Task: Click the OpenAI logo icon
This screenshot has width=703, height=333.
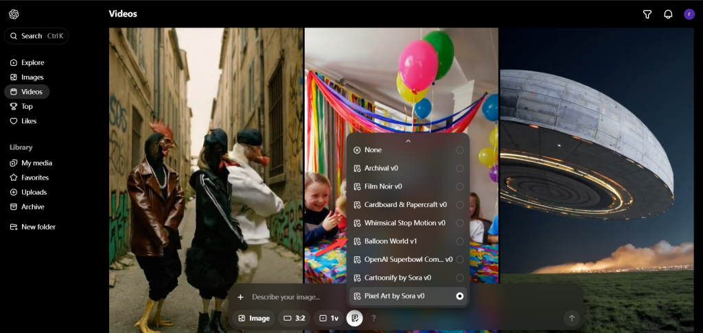Action: [x=14, y=14]
